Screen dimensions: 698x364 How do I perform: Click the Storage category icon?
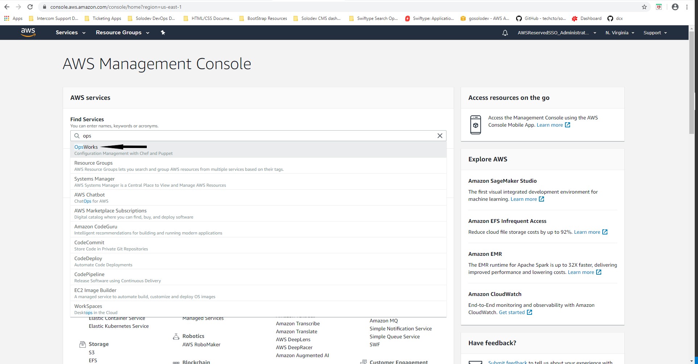coord(82,344)
